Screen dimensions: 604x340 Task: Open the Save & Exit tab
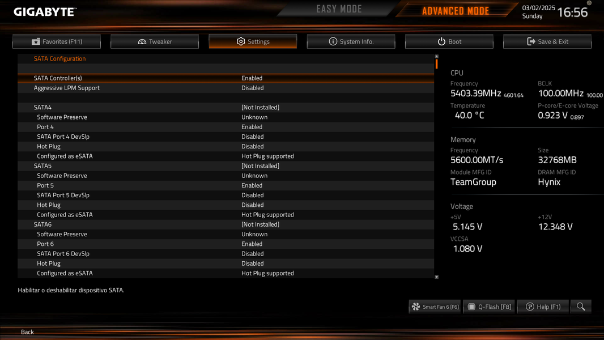pyautogui.click(x=547, y=41)
